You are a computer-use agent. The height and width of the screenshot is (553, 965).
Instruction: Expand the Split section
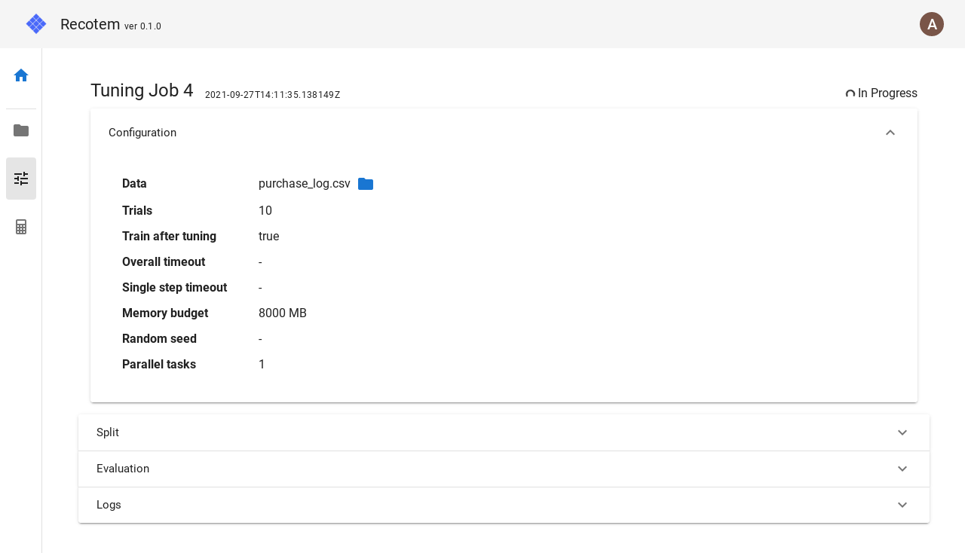(902, 432)
